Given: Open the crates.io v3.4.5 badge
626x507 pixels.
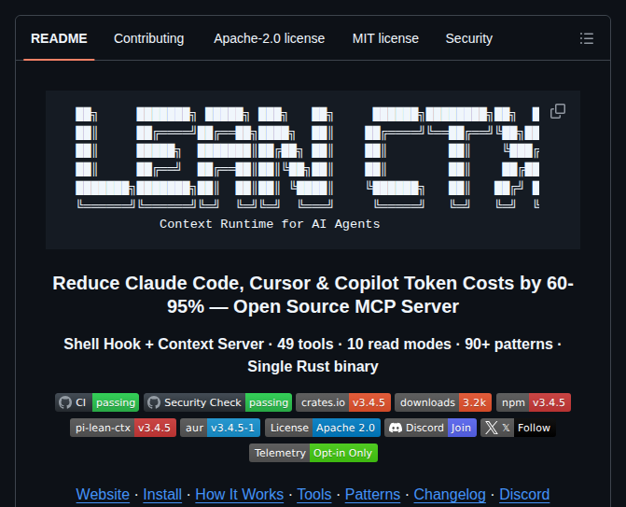Looking at the screenshot, I should 343,402.
